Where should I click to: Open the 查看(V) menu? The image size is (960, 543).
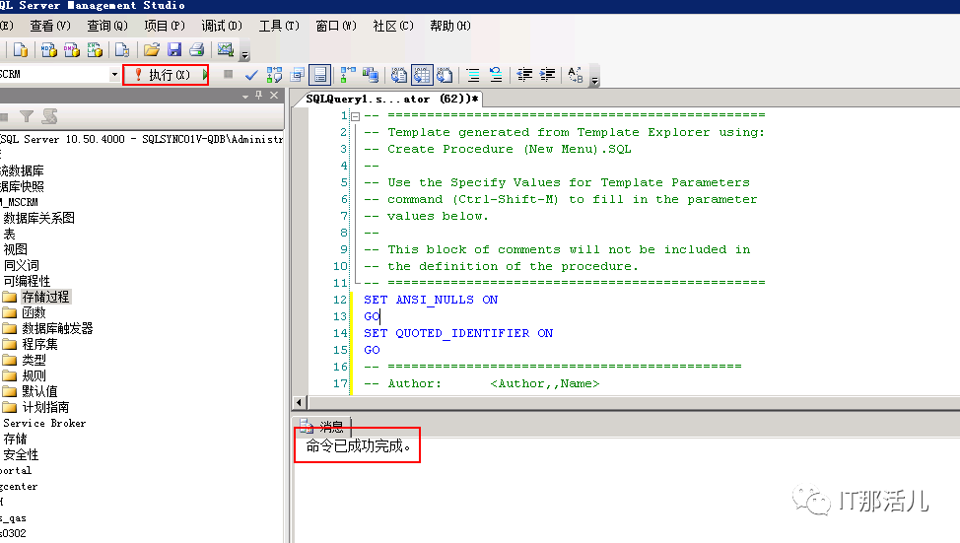50,26
